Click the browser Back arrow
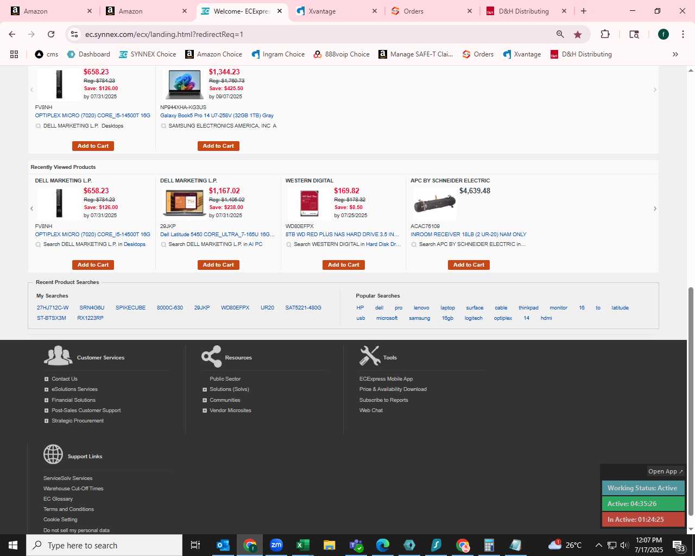 click(x=12, y=34)
